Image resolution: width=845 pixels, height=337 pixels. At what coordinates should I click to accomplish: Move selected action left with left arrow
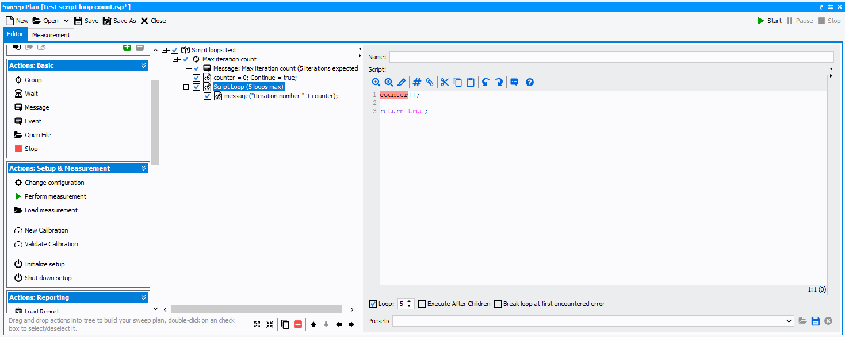[339, 324]
